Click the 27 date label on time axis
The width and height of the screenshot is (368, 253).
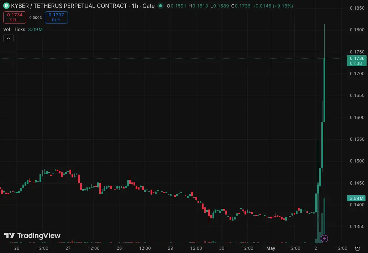pyautogui.click(x=68, y=248)
